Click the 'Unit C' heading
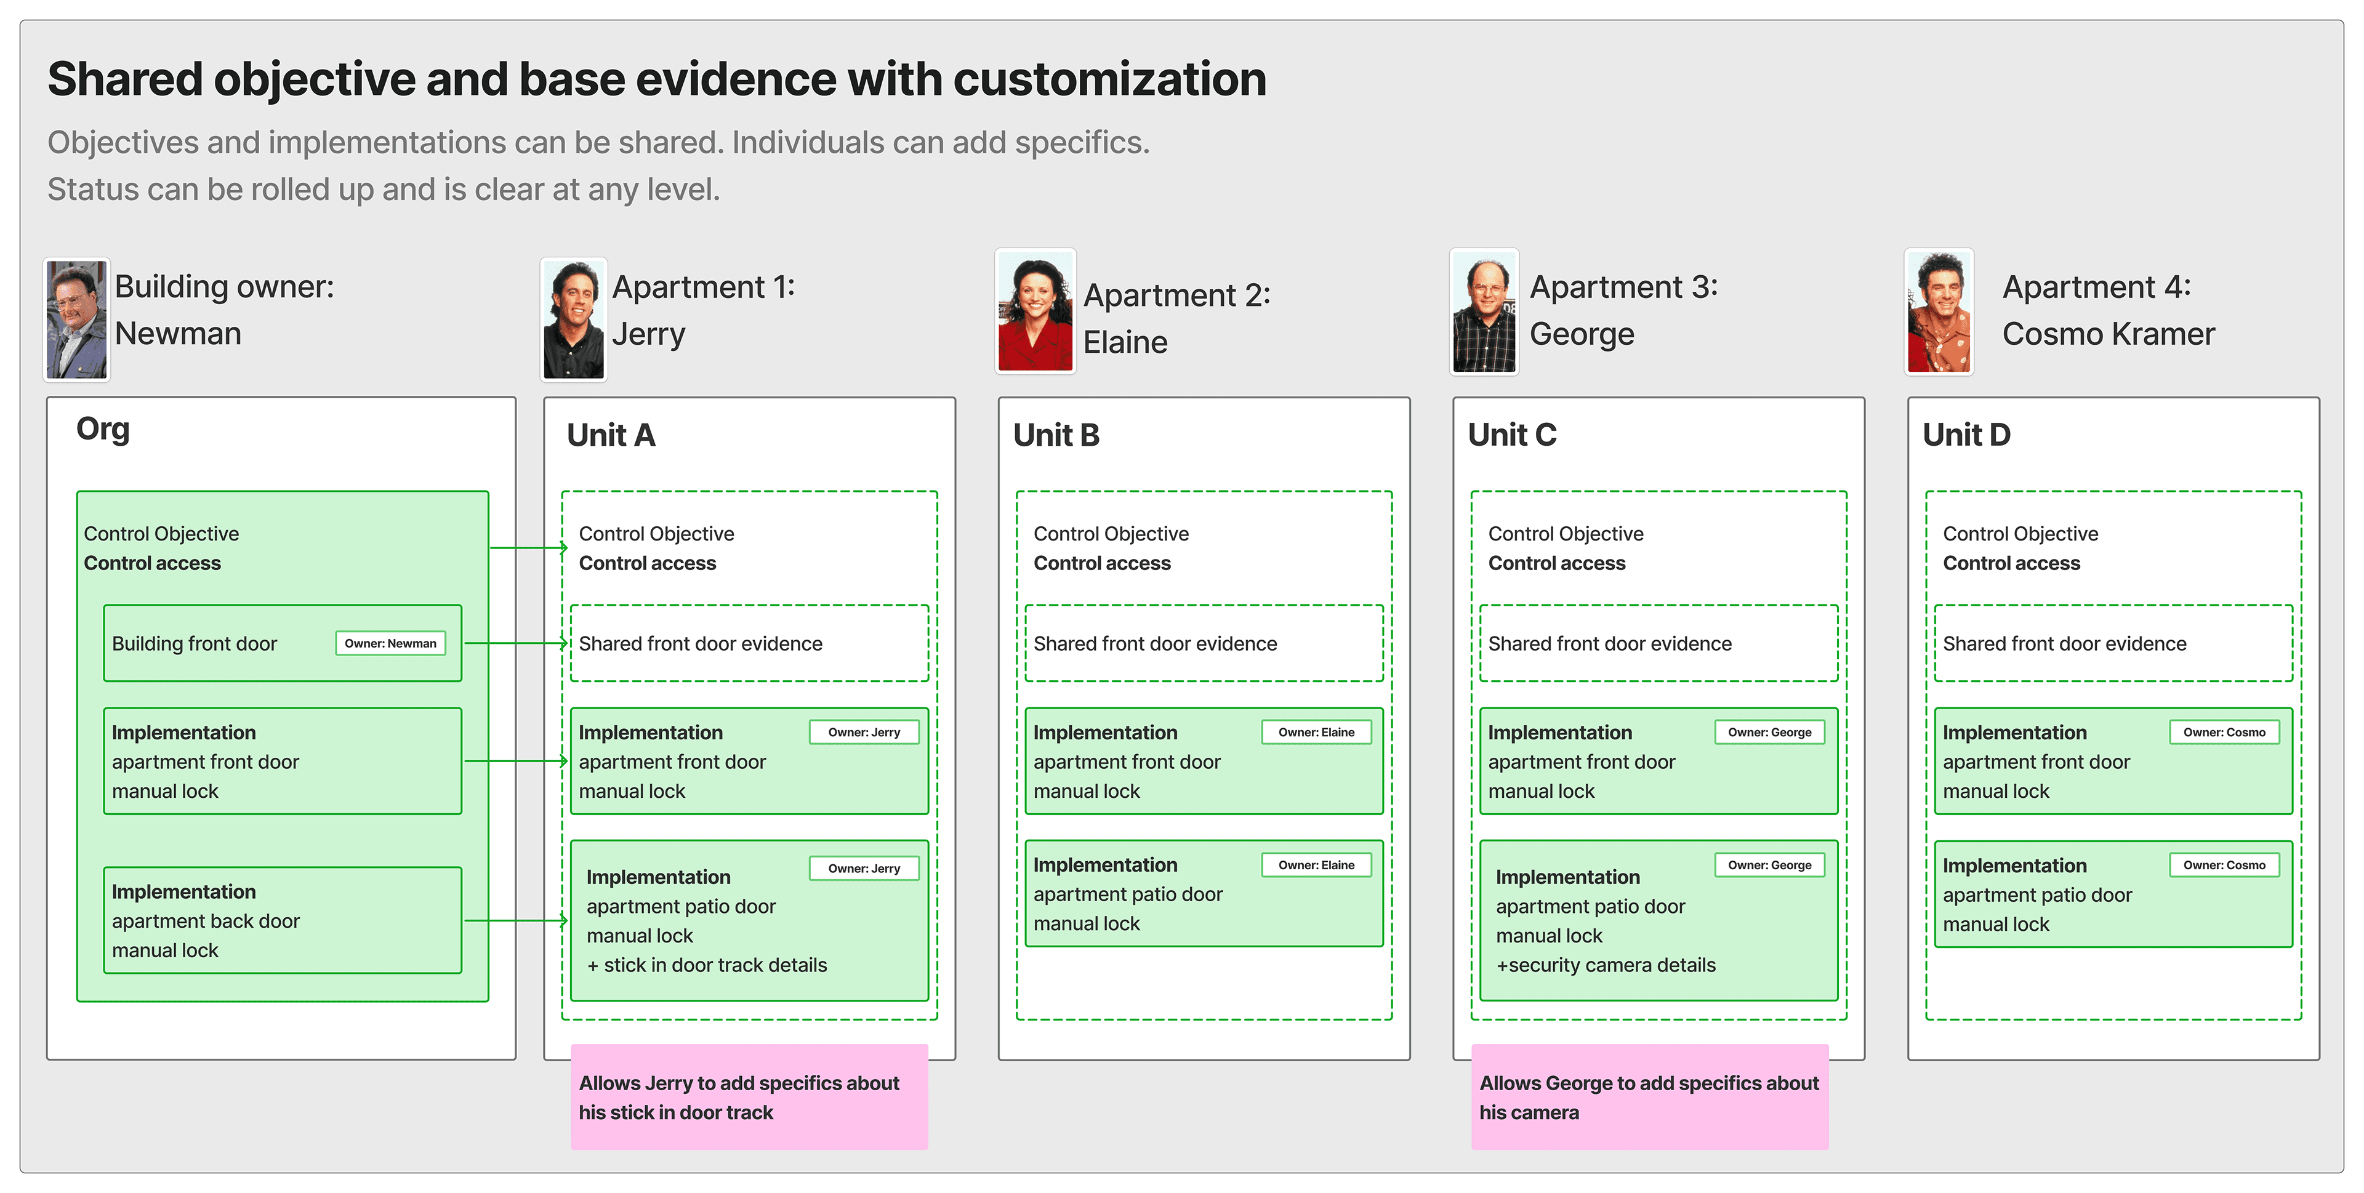 pyautogui.click(x=1513, y=435)
